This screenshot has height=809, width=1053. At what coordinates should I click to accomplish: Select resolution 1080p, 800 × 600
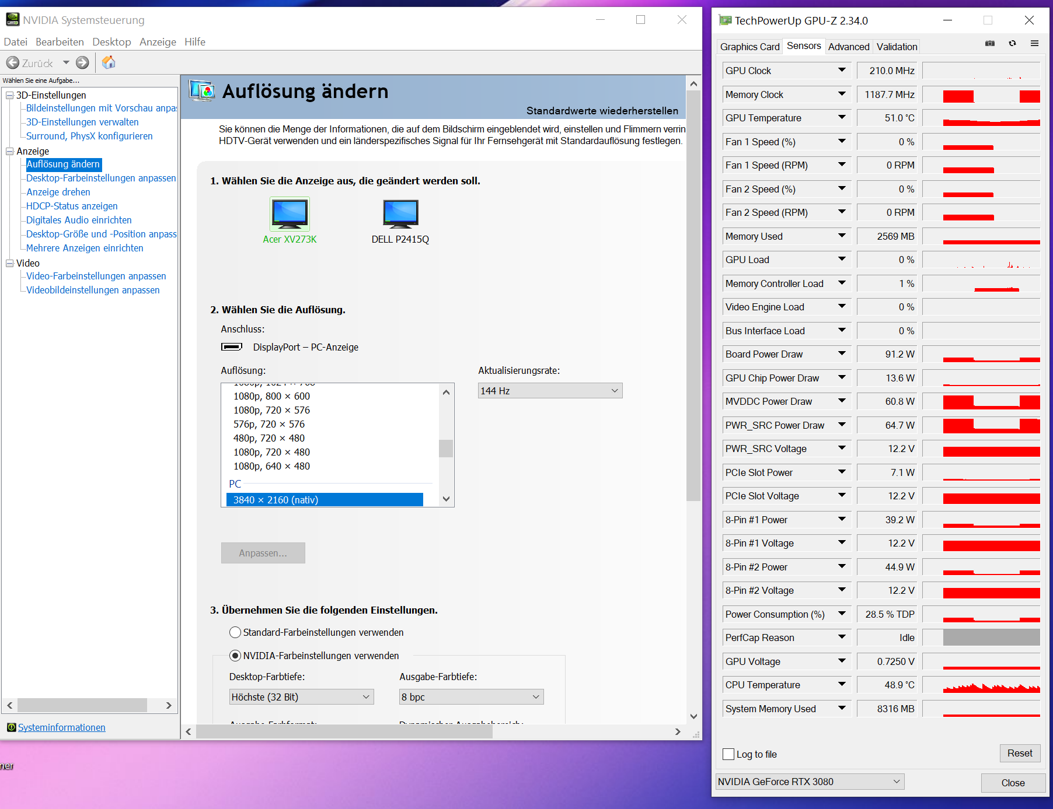271,396
